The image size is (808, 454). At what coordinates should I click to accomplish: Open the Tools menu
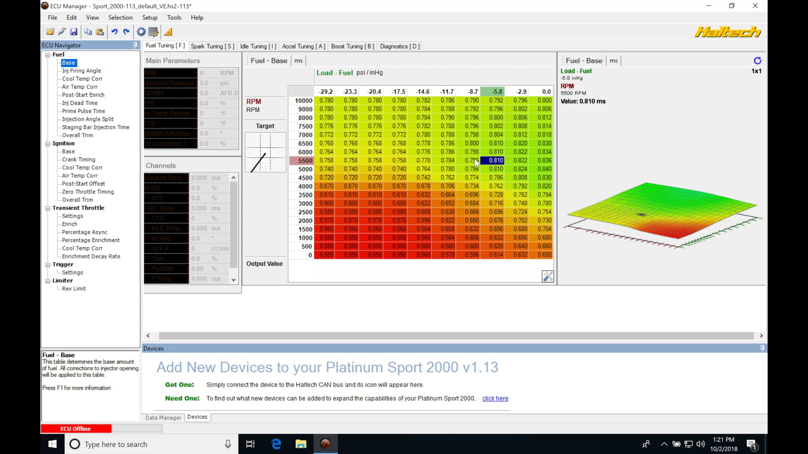pos(174,18)
